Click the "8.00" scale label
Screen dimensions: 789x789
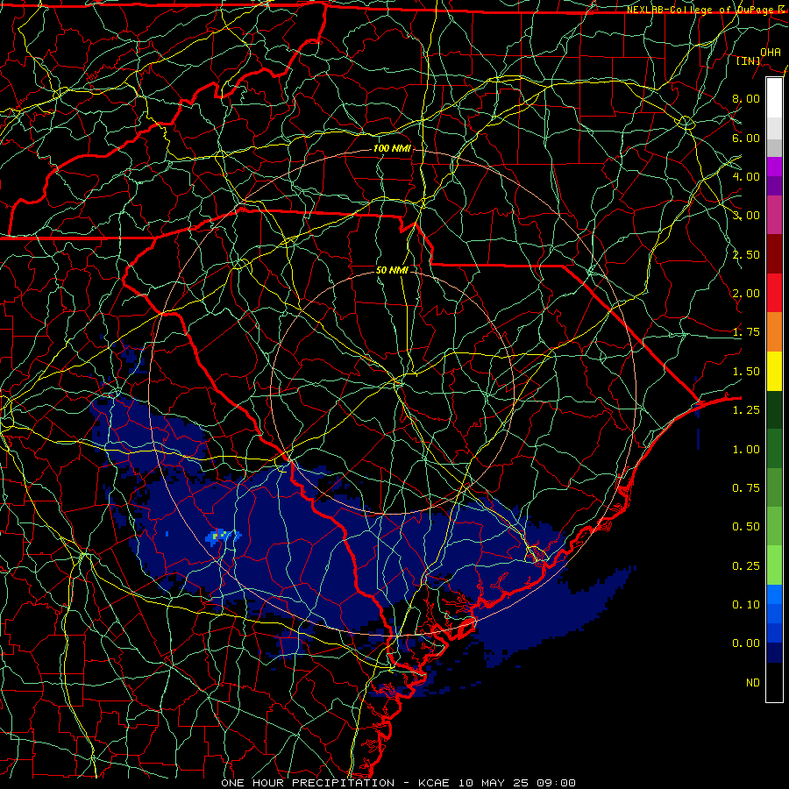tap(746, 98)
